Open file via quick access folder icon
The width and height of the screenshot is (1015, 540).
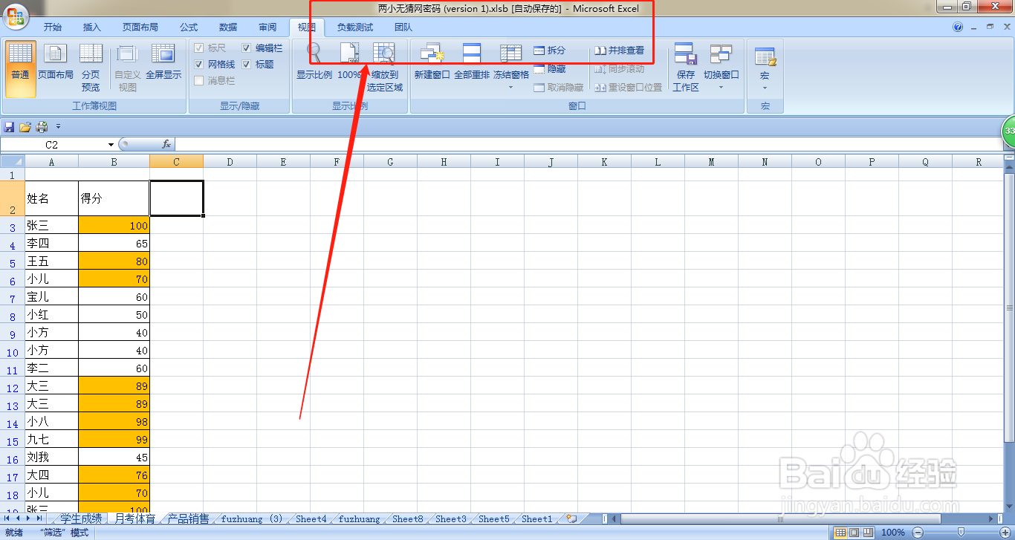pos(25,126)
